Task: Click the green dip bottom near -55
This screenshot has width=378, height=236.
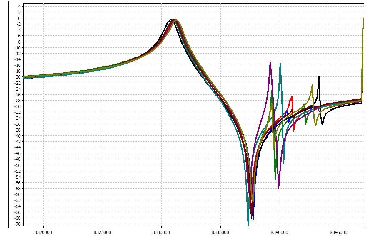Action: coord(275,179)
